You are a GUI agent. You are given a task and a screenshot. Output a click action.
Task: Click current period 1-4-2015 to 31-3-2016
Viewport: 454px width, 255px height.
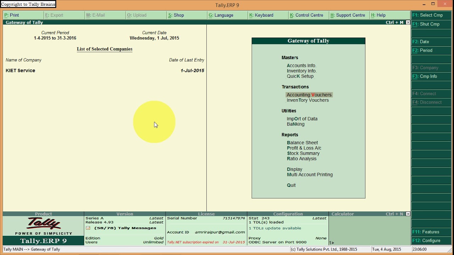click(55, 38)
